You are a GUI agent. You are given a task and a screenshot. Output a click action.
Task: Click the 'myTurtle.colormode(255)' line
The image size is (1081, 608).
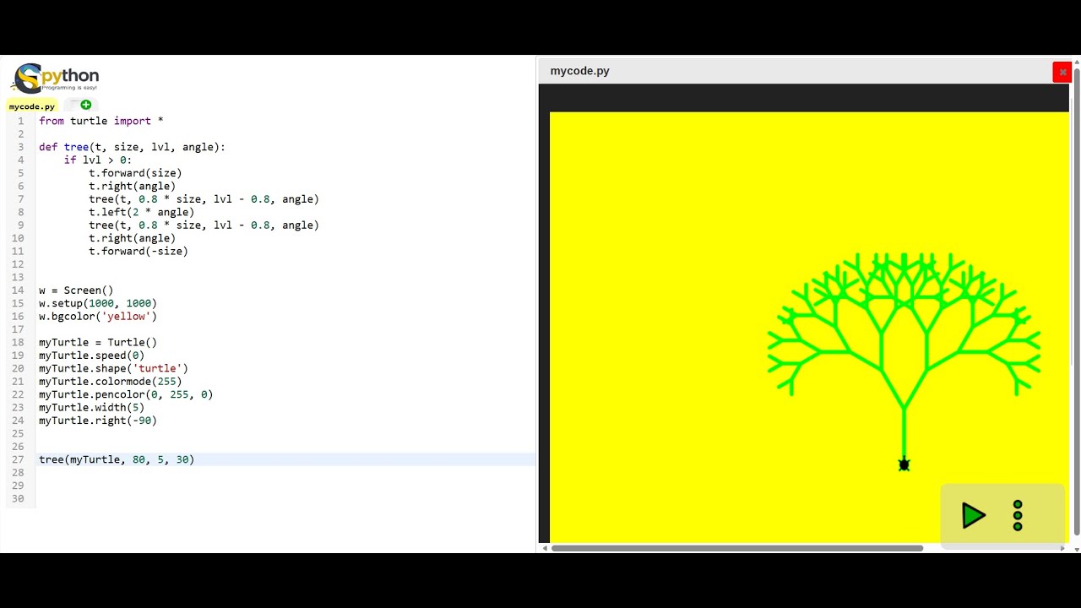tap(110, 381)
